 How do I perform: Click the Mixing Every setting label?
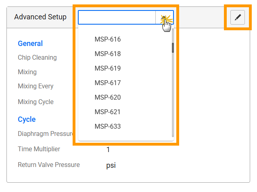(36, 86)
